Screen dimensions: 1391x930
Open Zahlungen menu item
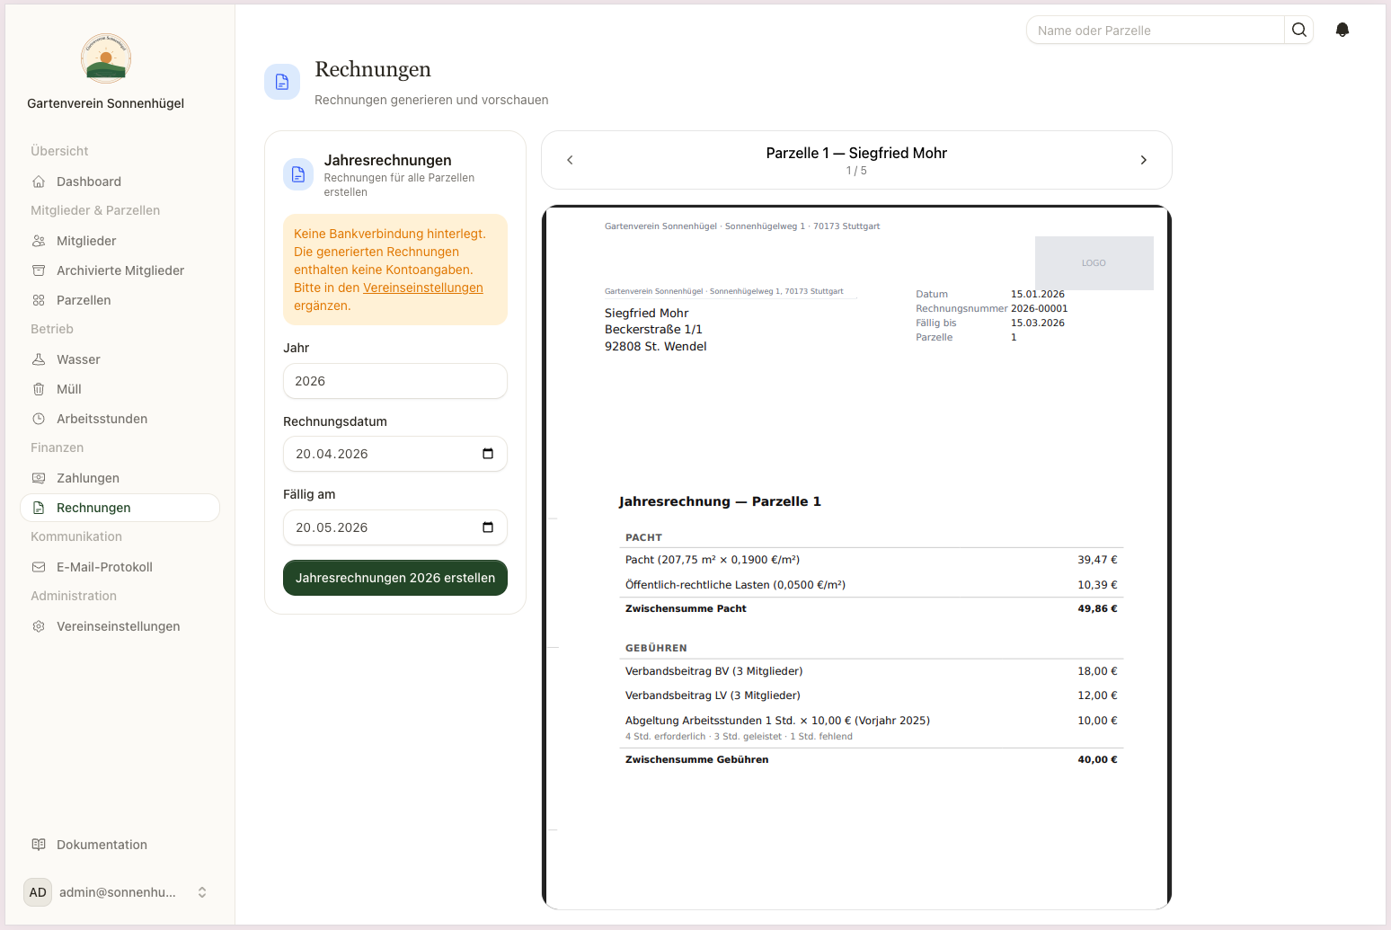tap(120, 478)
